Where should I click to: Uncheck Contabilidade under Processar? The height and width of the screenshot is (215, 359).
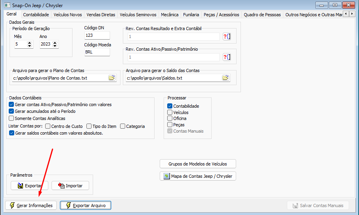click(170, 106)
